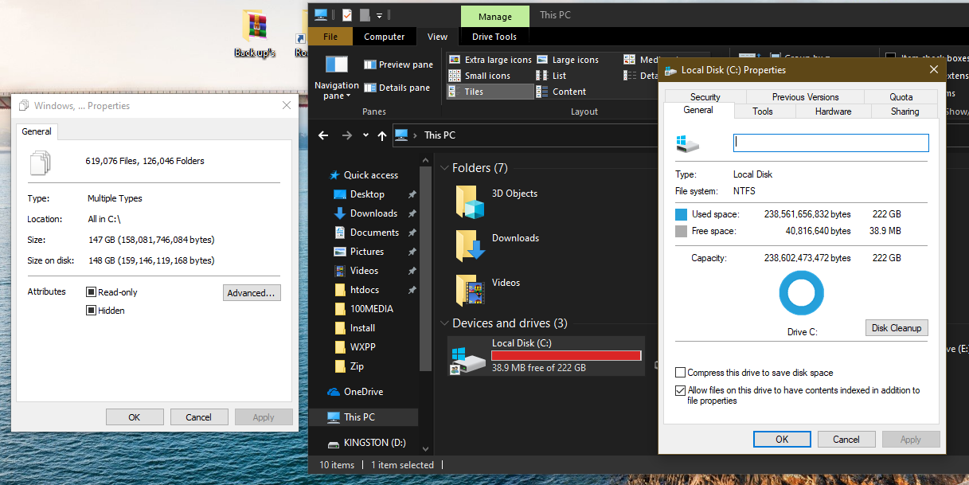Toggle the Preview pane in the ribbon
The image size is (969, 485).
(398, 65)
